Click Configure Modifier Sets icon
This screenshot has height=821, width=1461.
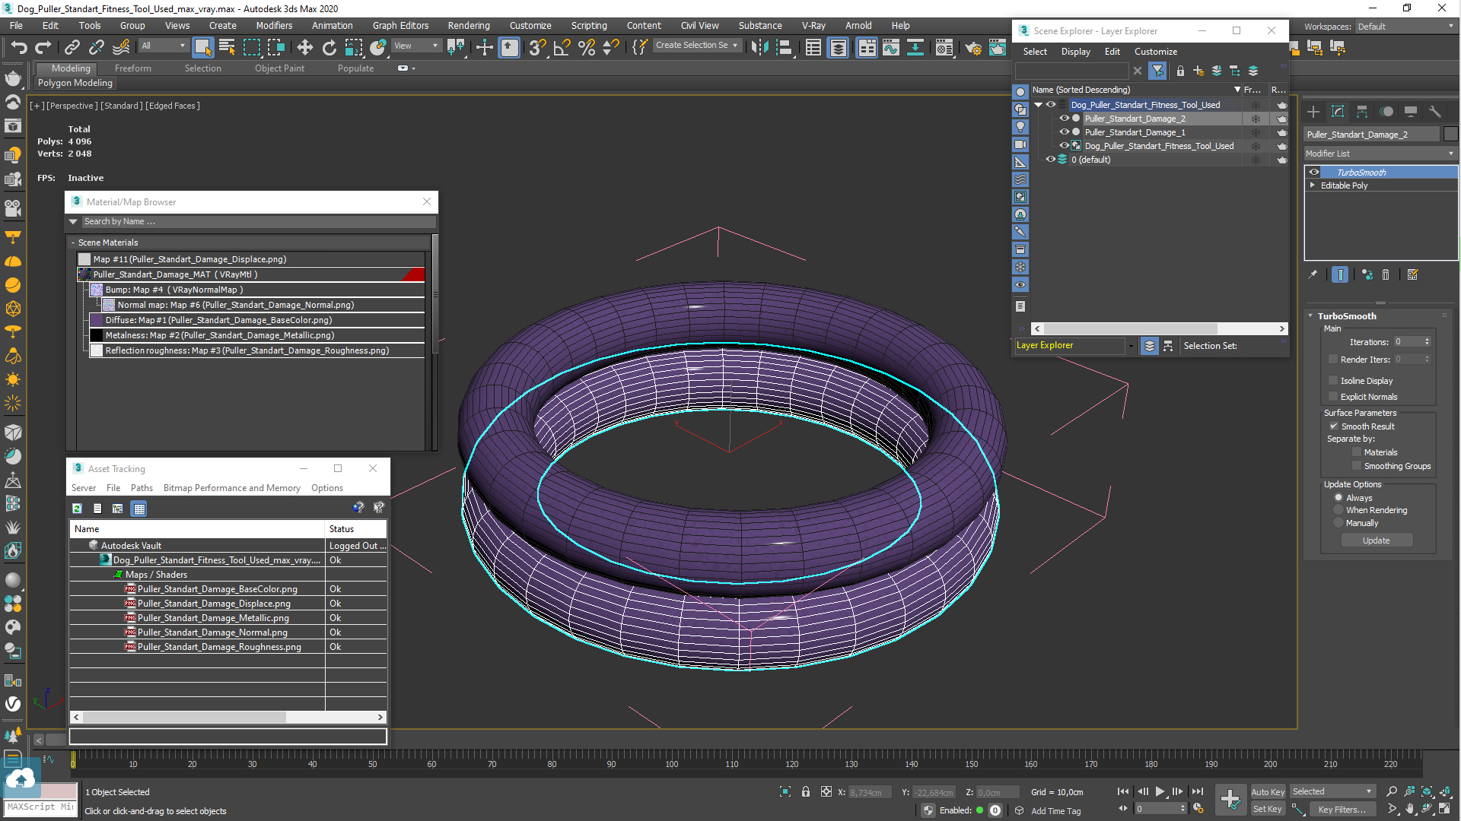[1413, 274]
